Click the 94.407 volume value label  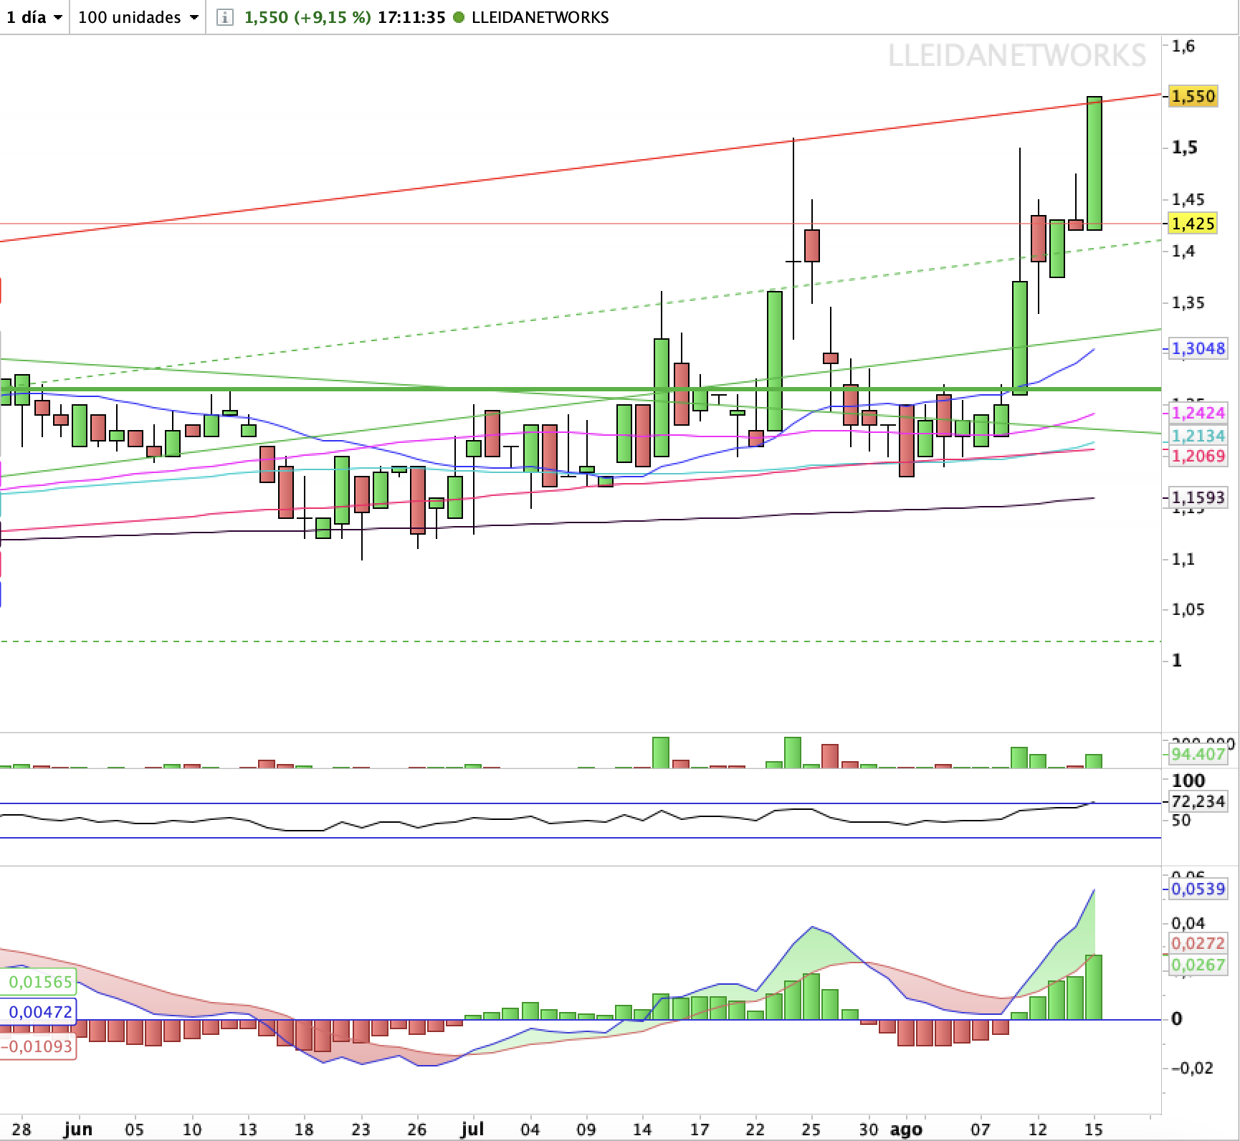click(x=1198, y=754)
